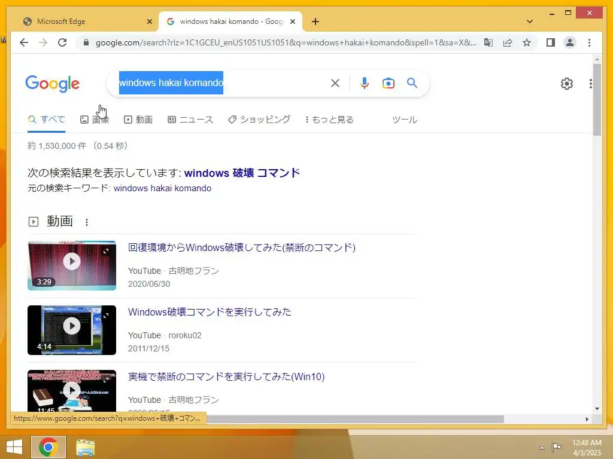
Task: Click the 2011/12/15 date text
Action: pyautogui.click(x=148, y=348)
